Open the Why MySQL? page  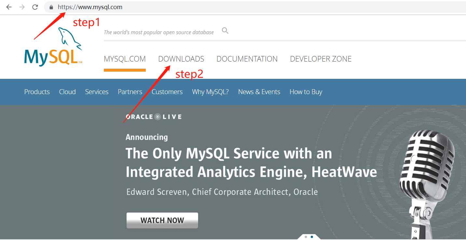click(210, 92)
